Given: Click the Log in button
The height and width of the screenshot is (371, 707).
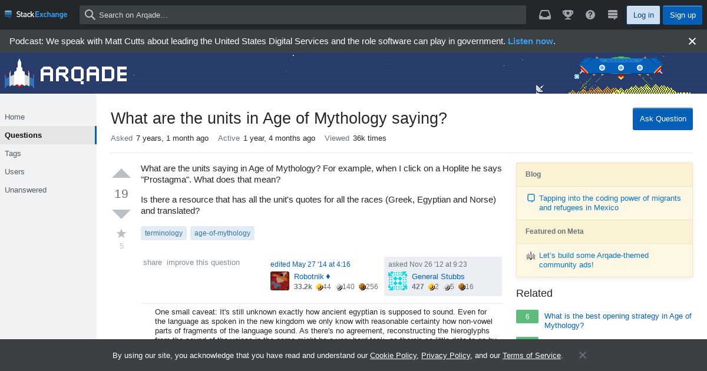Looking at the screenshot, I should coord(643,15).
